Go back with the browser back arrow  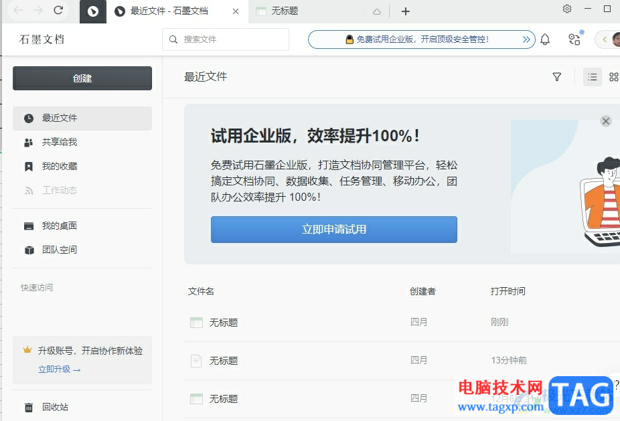[x=18, y=10]
